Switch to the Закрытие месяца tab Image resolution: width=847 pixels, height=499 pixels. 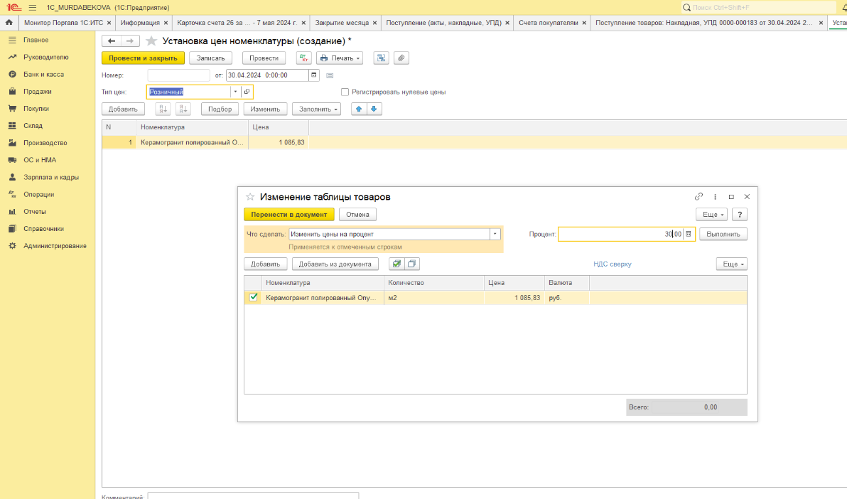pos(342,23)
